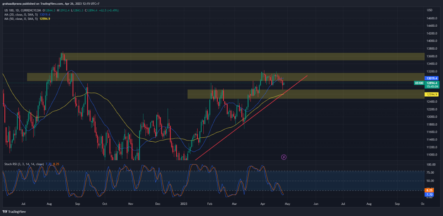Click the open value O12844.3
The height and width of the screenshot is (216, 443).
[x=49, y=10]
